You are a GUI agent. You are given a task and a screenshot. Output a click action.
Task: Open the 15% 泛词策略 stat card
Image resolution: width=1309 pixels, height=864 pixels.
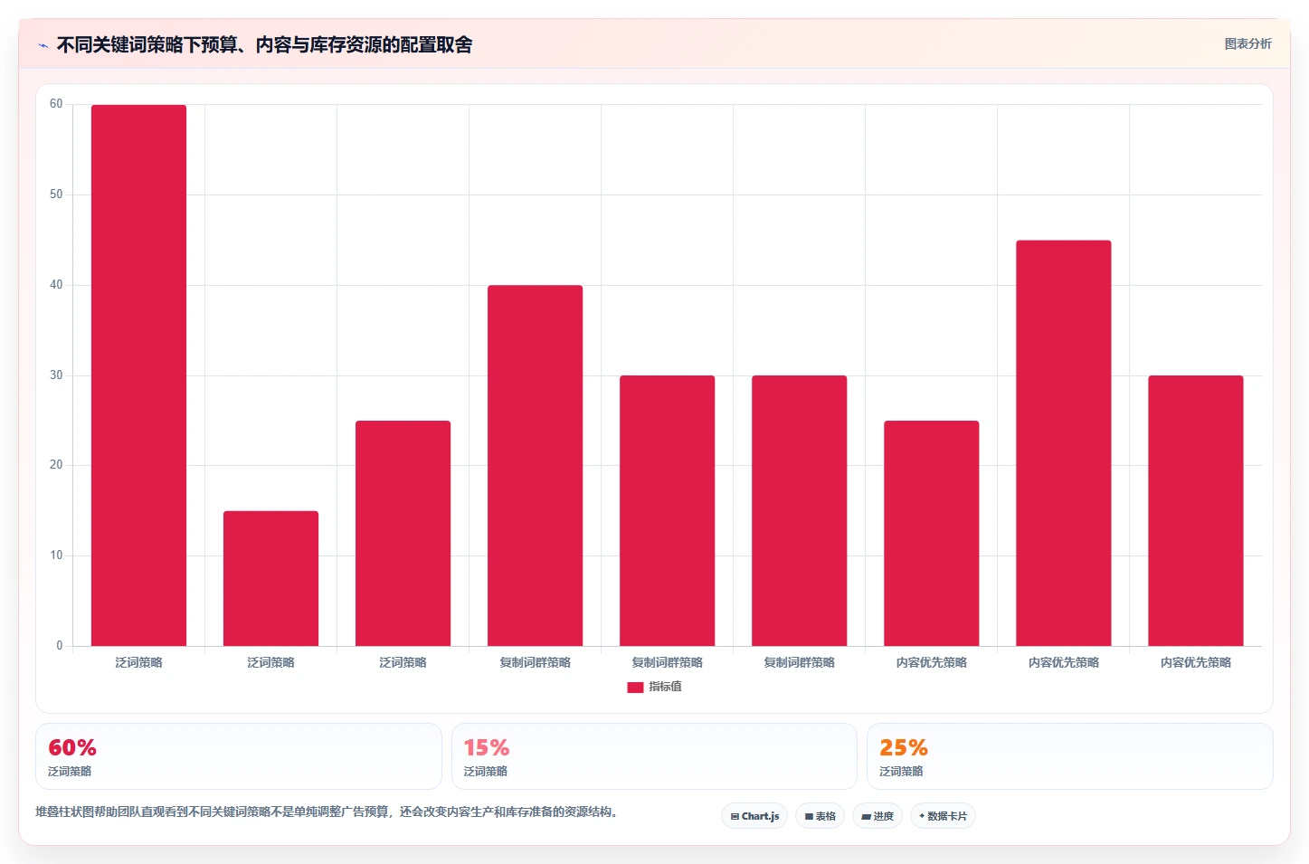(654, 756)
